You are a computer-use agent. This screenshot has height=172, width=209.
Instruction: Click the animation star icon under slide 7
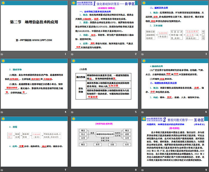click(2, 170)
